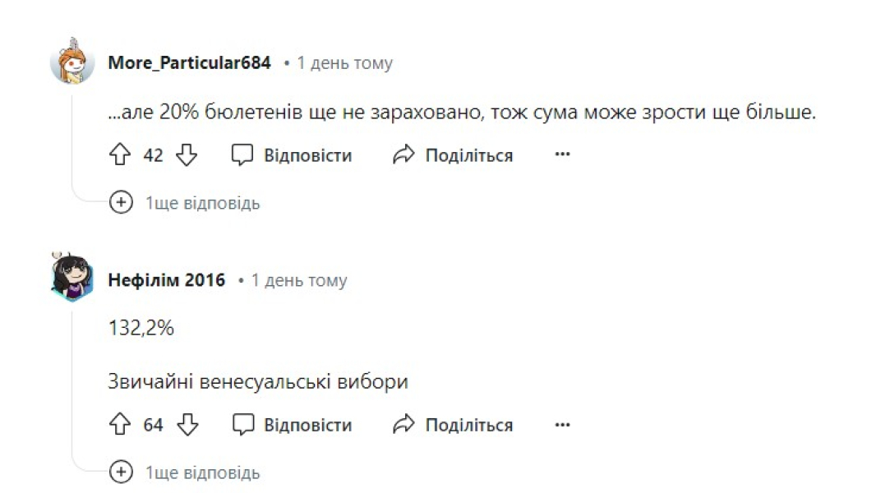Screen dimensions: 890x493
Task: Open Нефілім 2016's profile
Action: pos(167,279)
